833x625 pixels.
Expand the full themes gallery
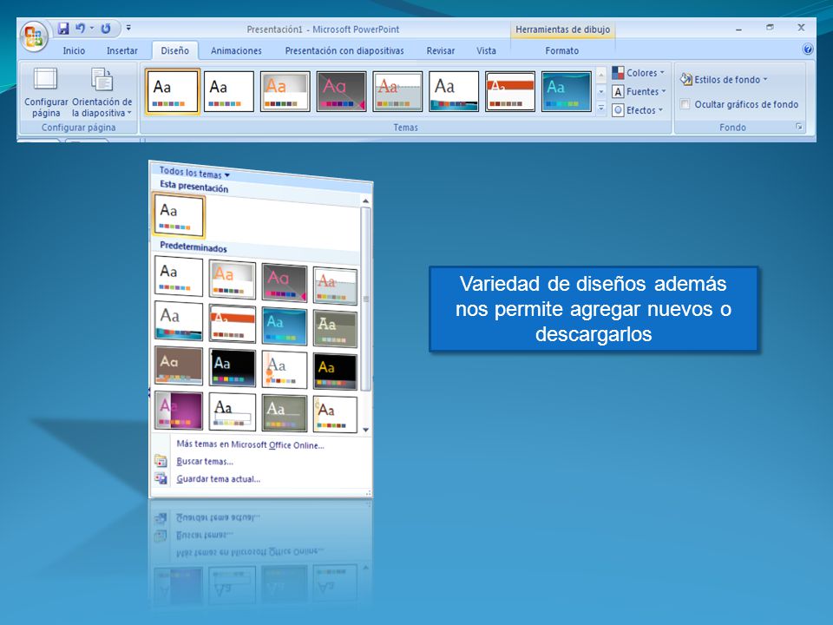(x=600, y=109)
